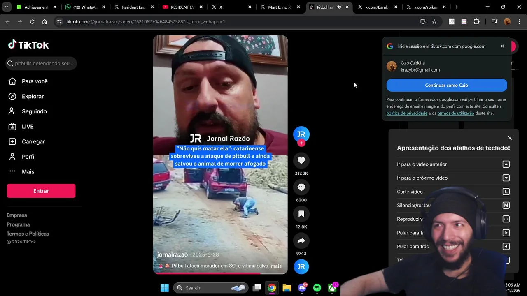Switch to the Resident Leo X tab
The image size is (527, 296).
[134, 7]
